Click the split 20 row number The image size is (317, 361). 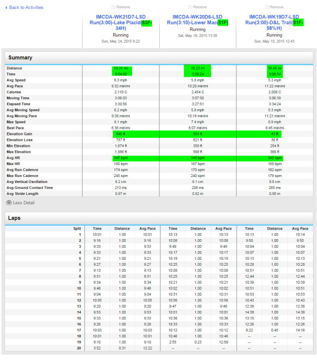tap(78, 348)
